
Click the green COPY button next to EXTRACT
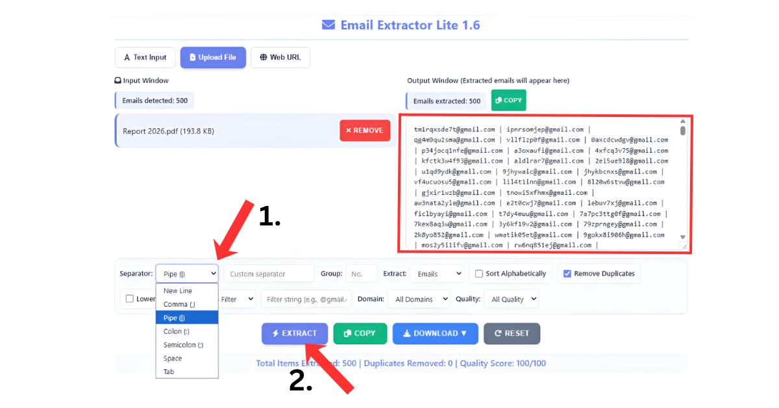(360, 333)
